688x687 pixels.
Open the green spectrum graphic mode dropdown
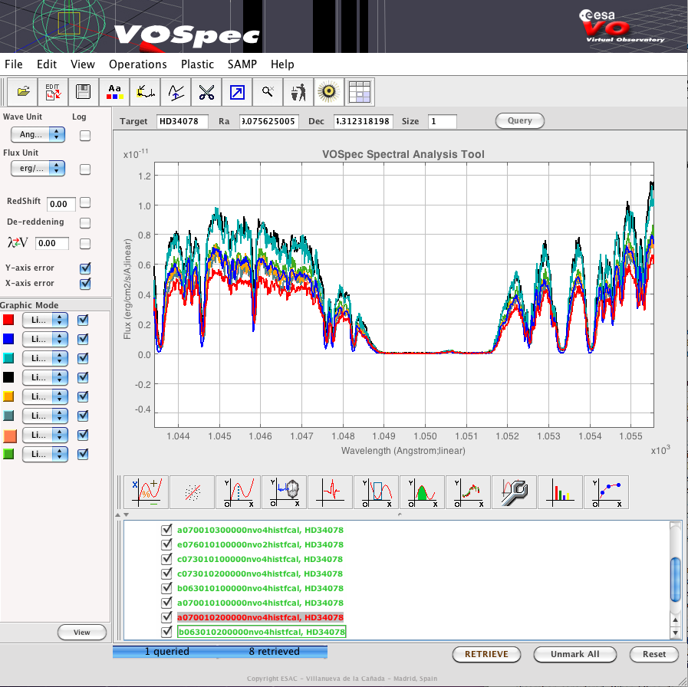(45, 454)
